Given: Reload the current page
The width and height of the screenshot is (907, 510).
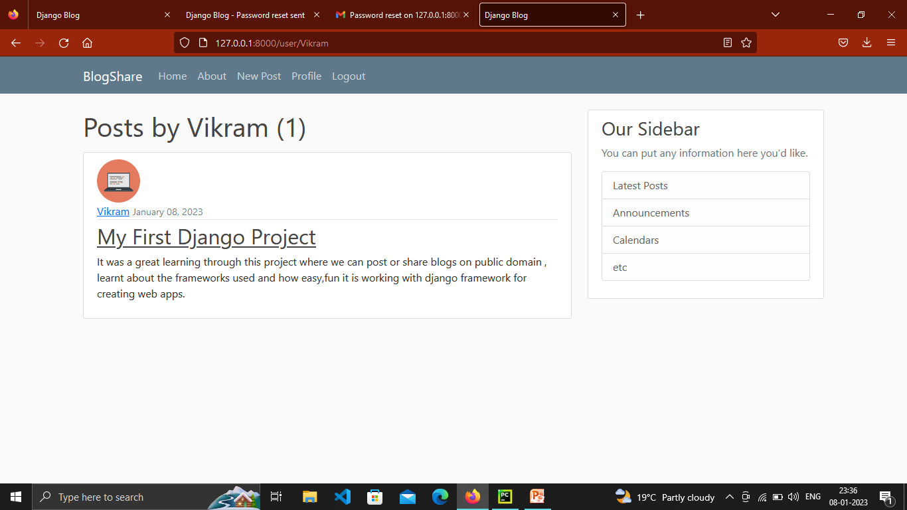Looking at the screenshot, I should [x=63, y=42].
